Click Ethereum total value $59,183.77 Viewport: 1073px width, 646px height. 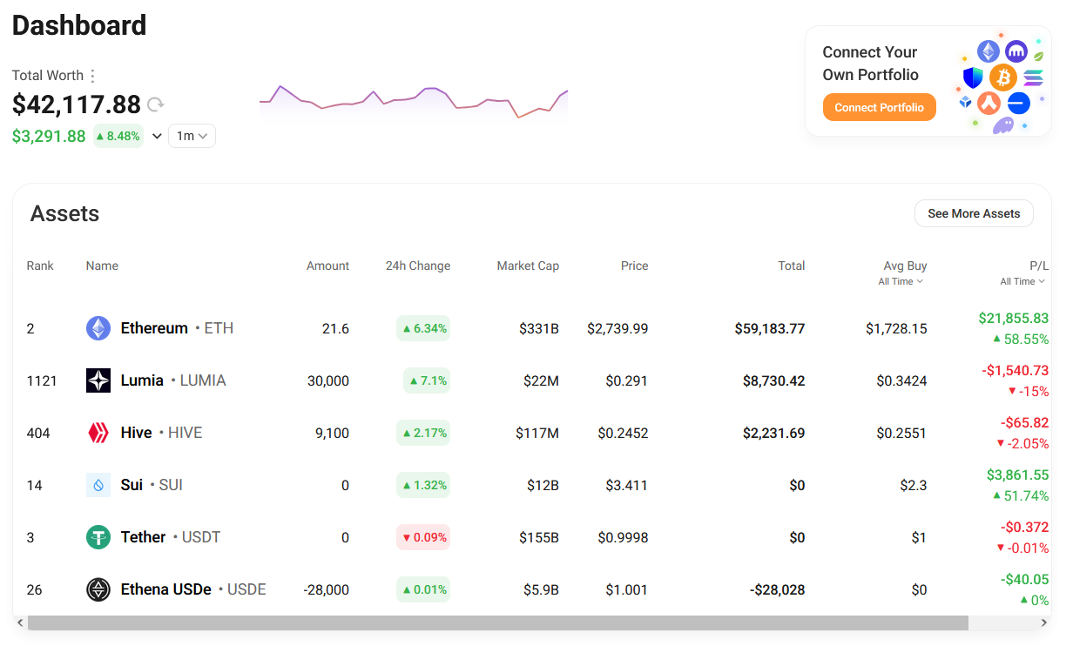770,328
